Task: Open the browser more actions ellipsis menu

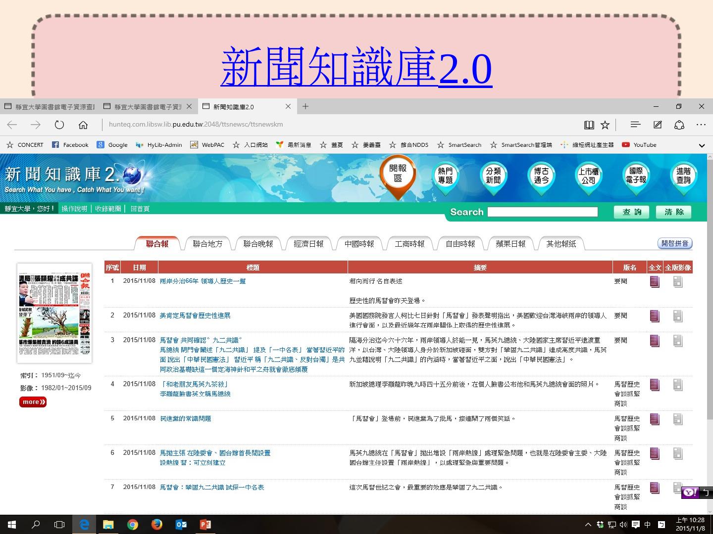Action: (701, 125)
